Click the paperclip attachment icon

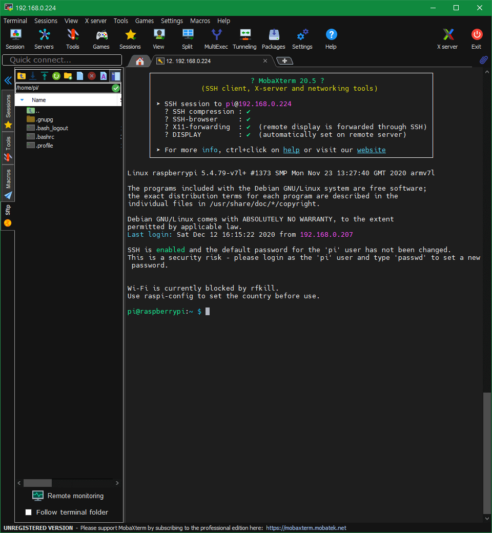point(483,60)
